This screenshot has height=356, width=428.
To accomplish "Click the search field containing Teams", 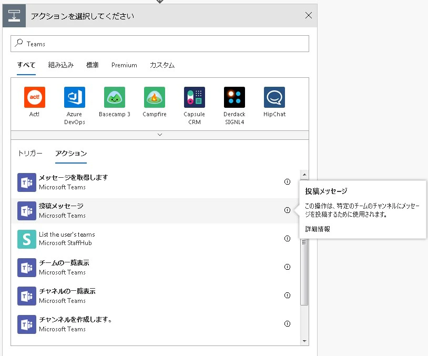I will (160, 44).
